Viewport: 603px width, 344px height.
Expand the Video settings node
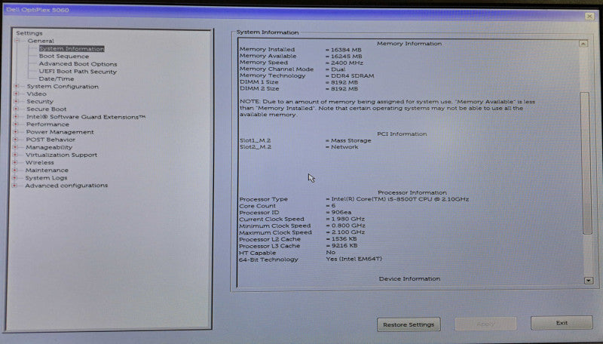16,94
